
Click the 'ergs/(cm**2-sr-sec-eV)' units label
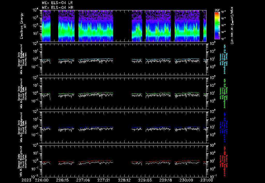pyautogui.click(x=232, y=26)
